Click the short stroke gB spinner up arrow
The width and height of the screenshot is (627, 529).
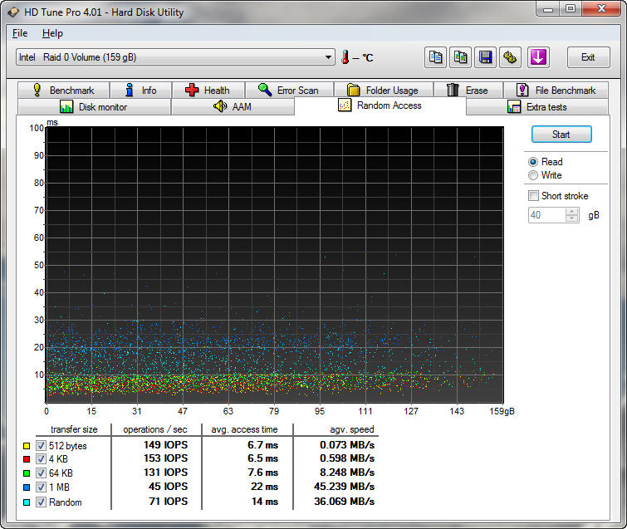(x=571, y=211)
